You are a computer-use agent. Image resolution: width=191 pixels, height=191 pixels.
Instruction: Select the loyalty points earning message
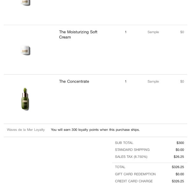tap(95, 130)
